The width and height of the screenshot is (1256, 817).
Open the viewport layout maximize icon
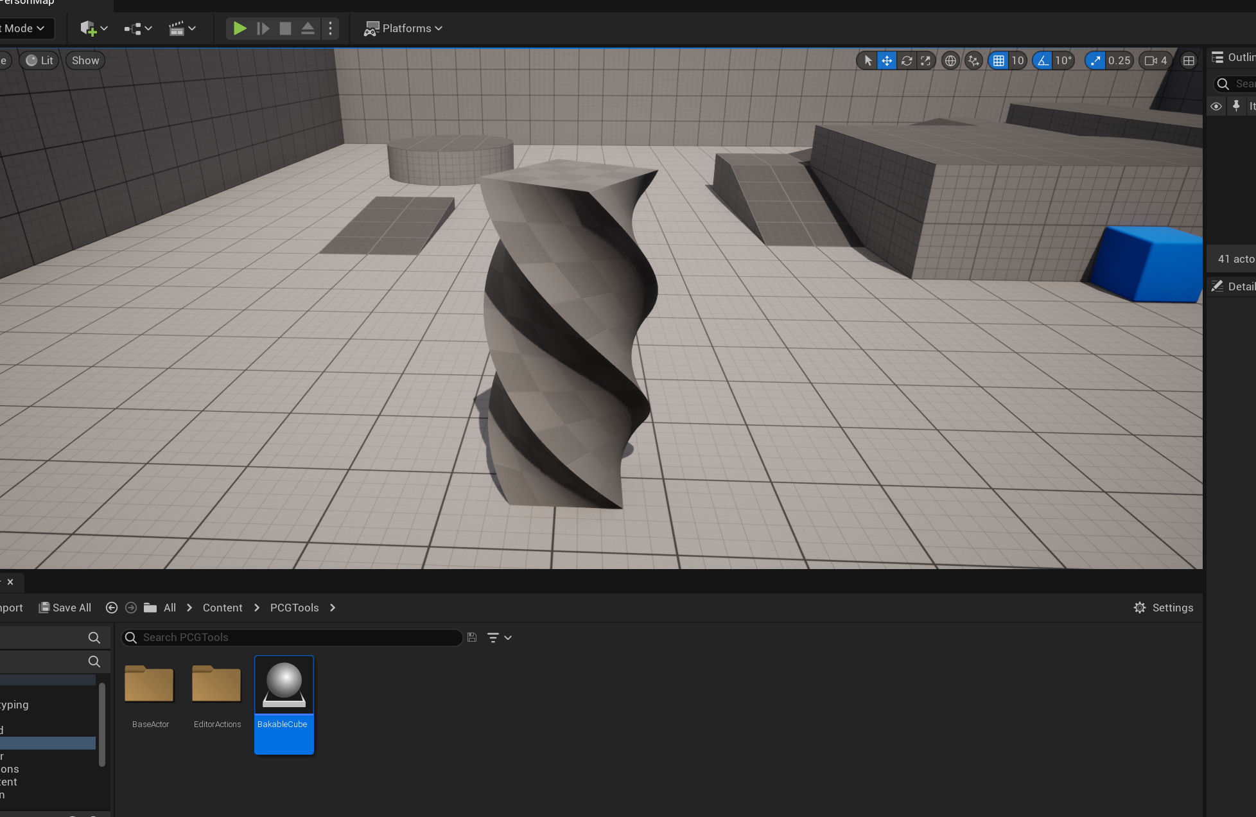point(1189,60)
